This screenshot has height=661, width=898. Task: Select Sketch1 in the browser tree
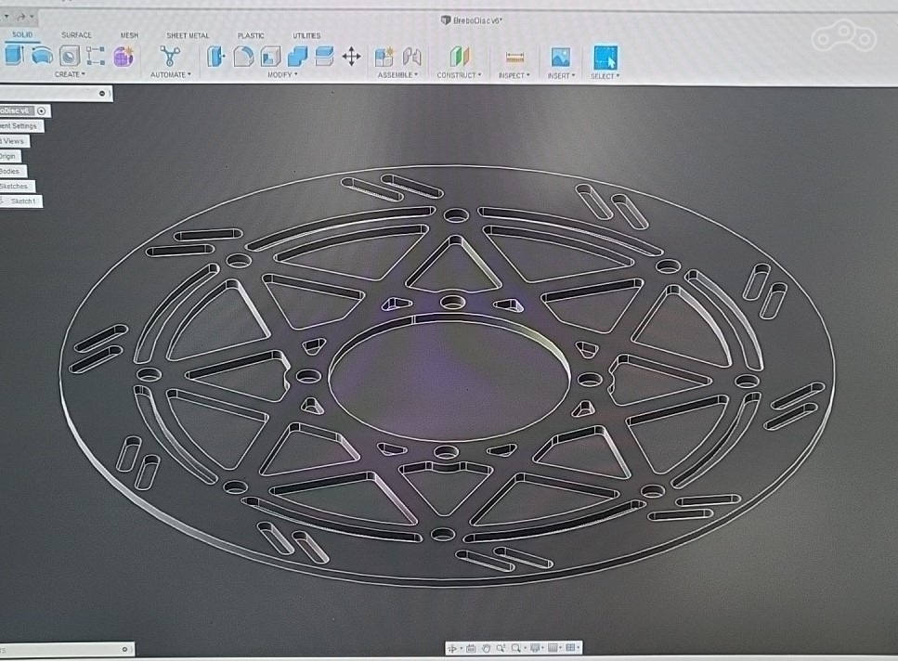click(23, 201)
